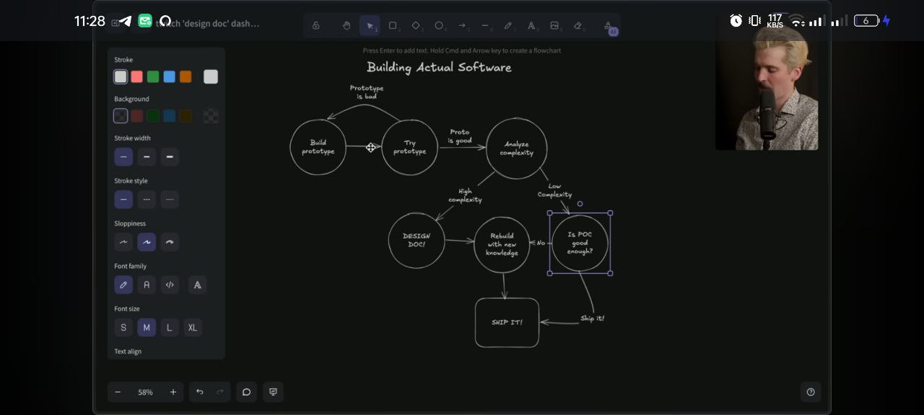Choose the transparent background swatch
924x415 pixels.
point(121,115)
